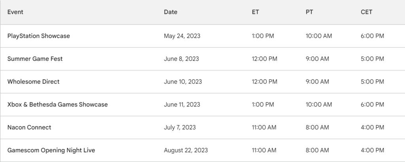Screen dimensions: 405x162
Task: Select the PlayStation Showcase event cell
Action: coord(38,36)
